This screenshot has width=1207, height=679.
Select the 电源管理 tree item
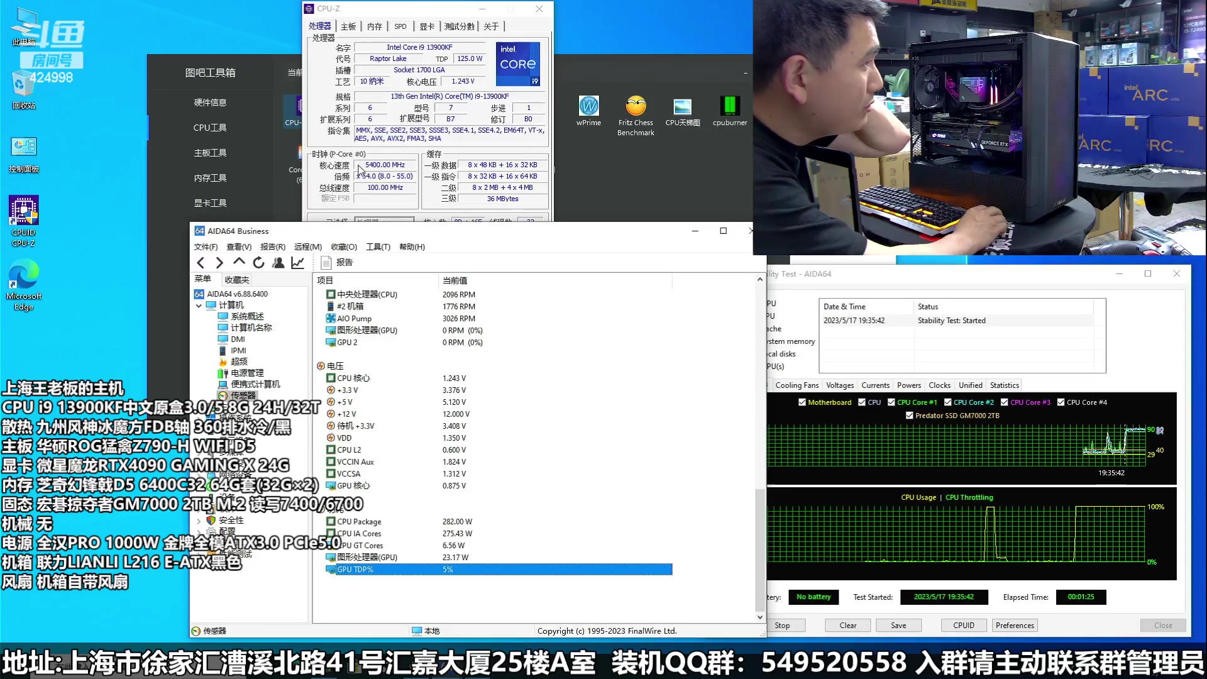point(247,373)
